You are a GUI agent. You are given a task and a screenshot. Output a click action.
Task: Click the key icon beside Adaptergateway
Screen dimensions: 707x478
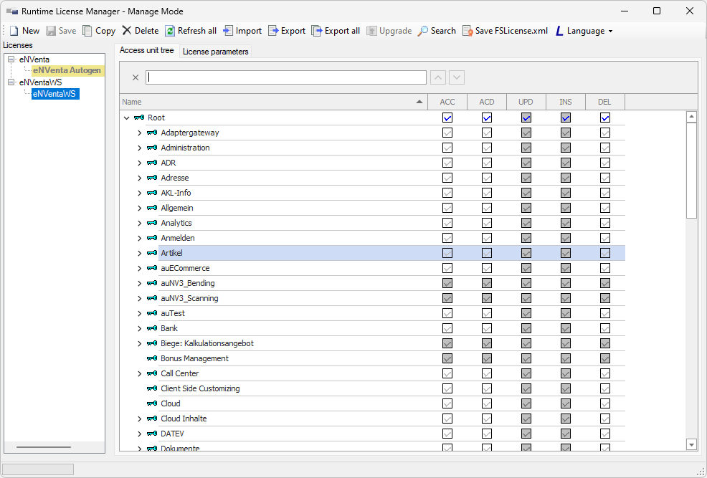tap(153, 133)
